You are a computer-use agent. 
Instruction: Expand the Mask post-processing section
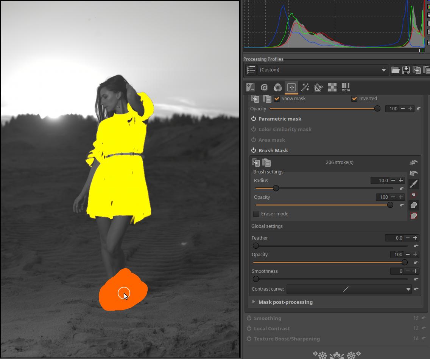(254, 302)
